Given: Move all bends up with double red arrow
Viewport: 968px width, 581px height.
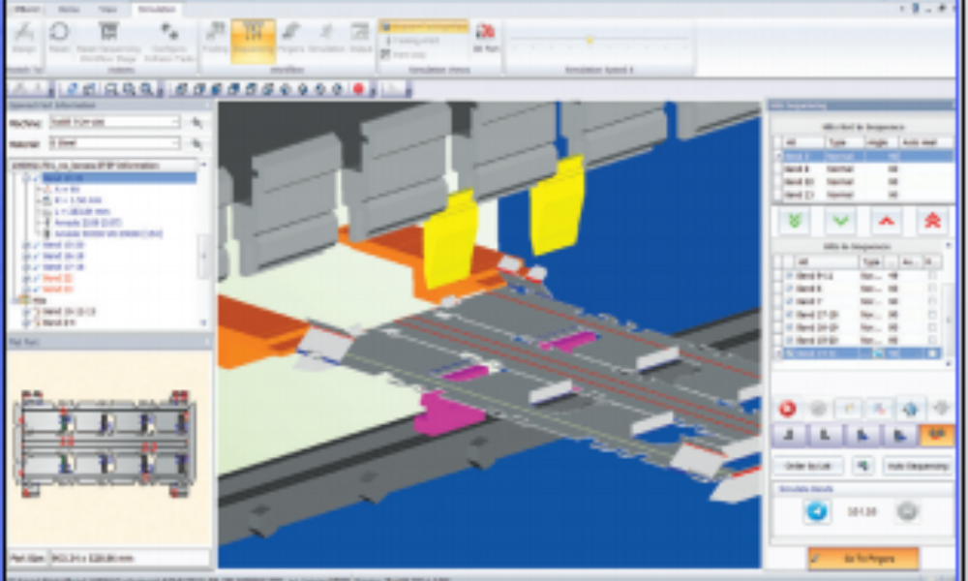Looking at the screenshot, I should pyautogui.click(x=931, y=221).
